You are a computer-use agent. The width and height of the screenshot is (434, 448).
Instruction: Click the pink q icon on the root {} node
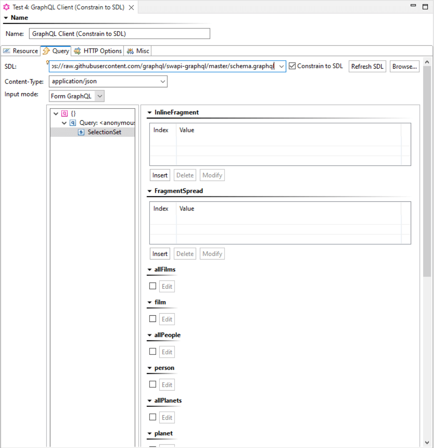point(64,113)
